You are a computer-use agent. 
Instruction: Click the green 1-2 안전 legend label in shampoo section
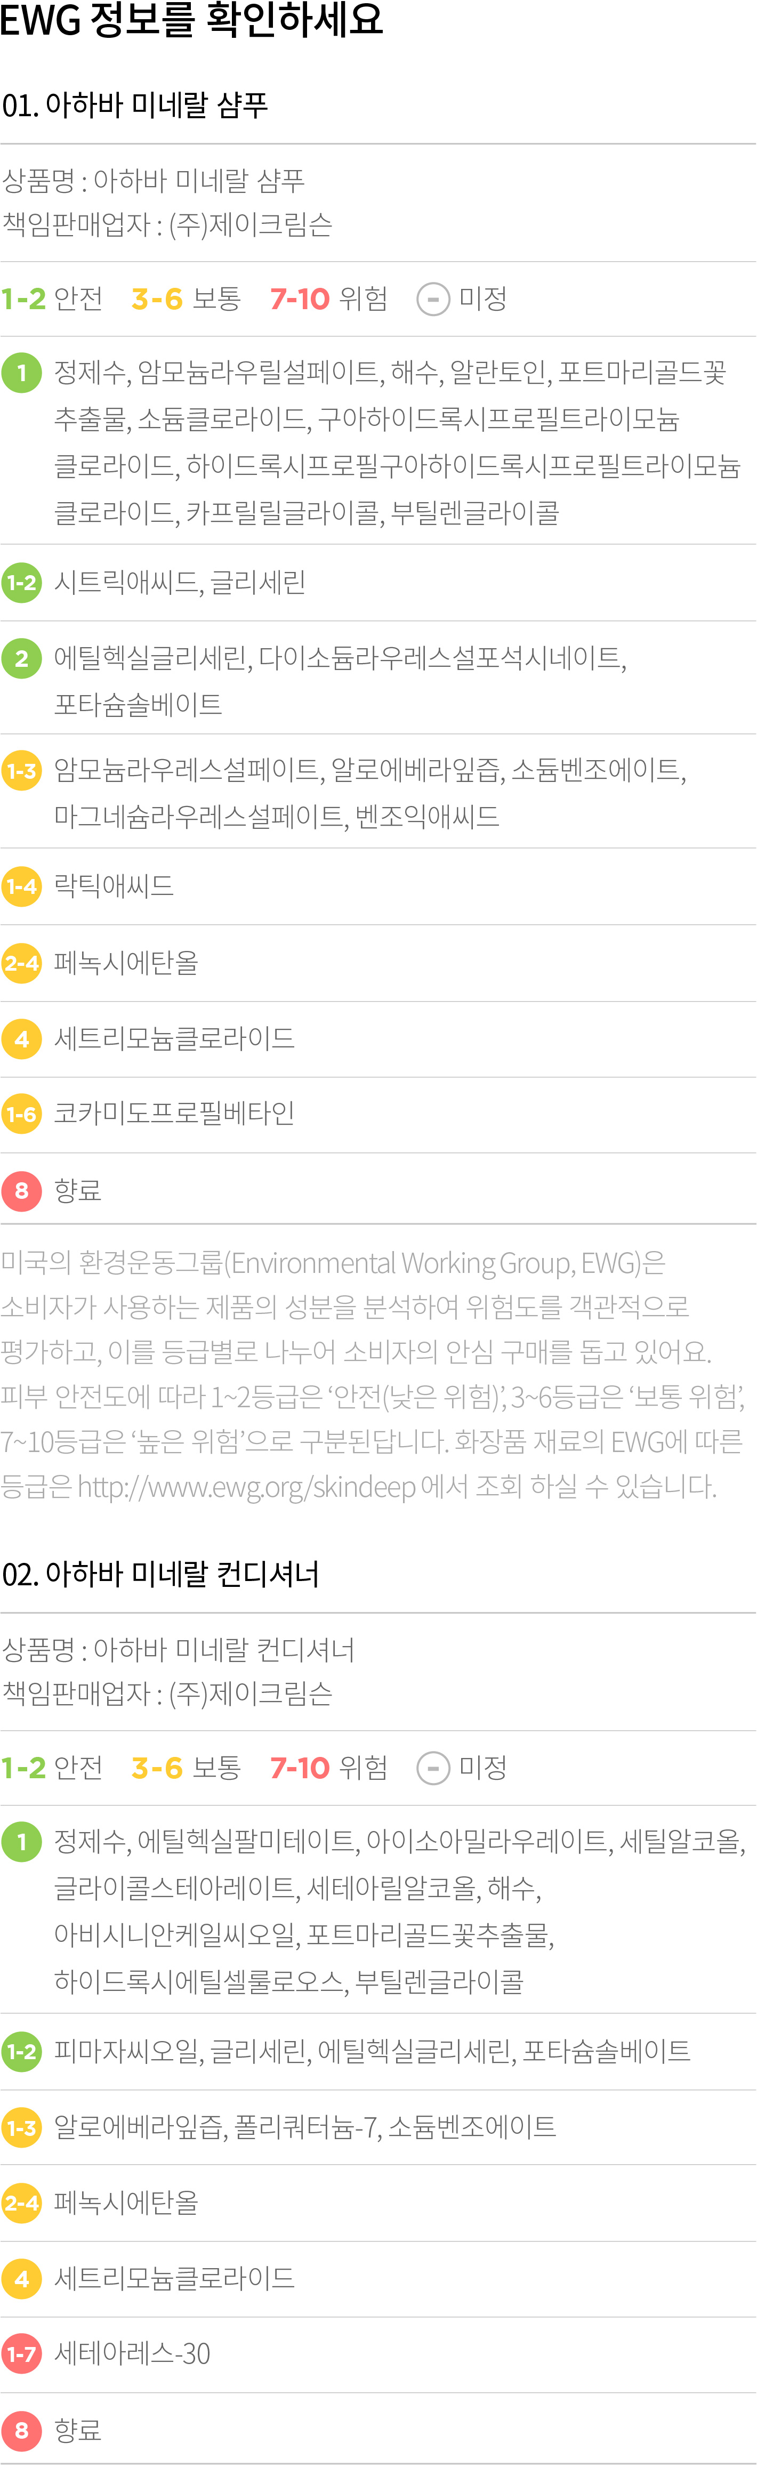point(52,299)
